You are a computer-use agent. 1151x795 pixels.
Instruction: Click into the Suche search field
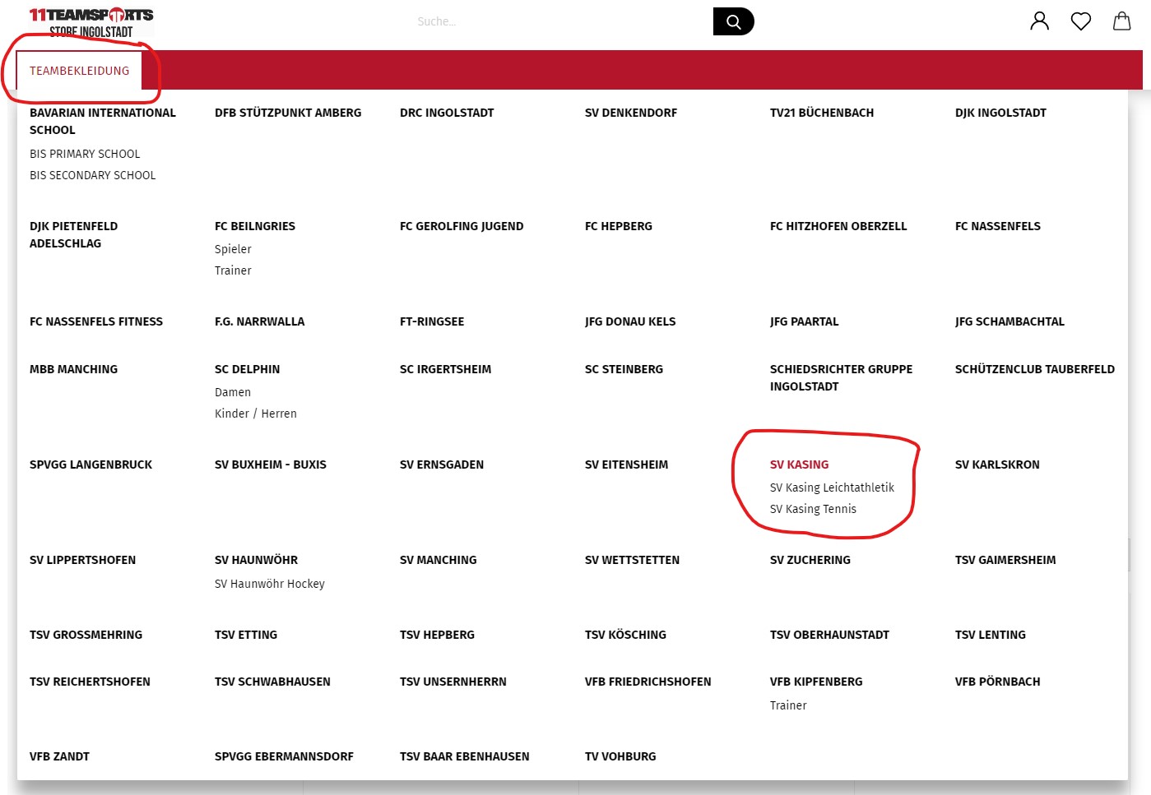(562, 21)
